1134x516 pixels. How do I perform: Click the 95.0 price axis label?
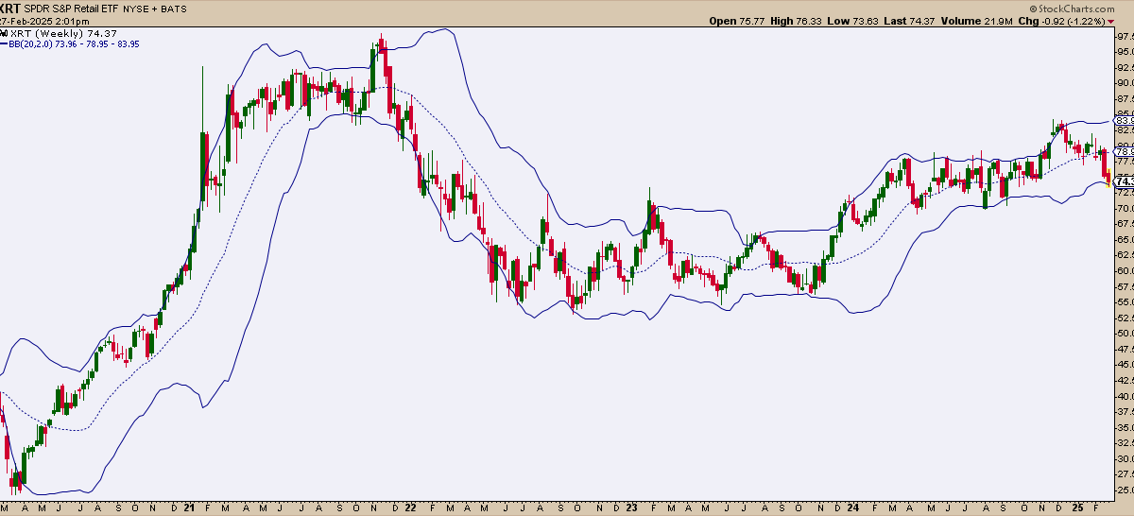pyautogui.click(x=1125, y=52)
